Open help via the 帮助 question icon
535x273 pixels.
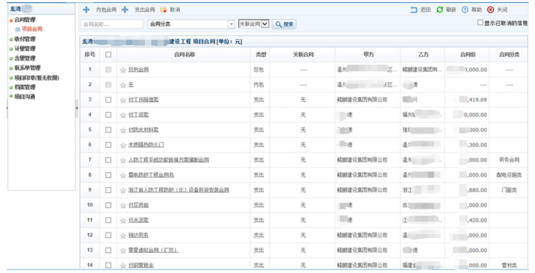click(465, 10)
